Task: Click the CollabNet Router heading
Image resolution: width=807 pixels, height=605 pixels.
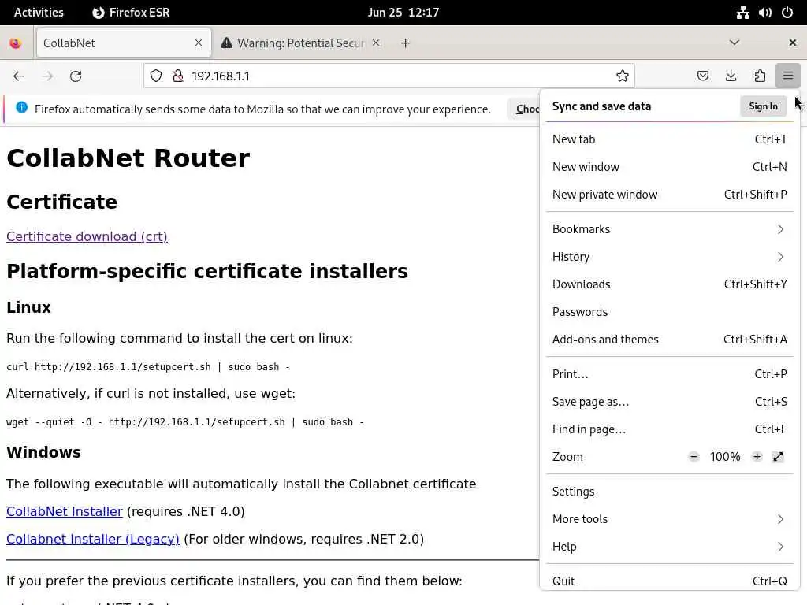Action: tap(128, 158)
